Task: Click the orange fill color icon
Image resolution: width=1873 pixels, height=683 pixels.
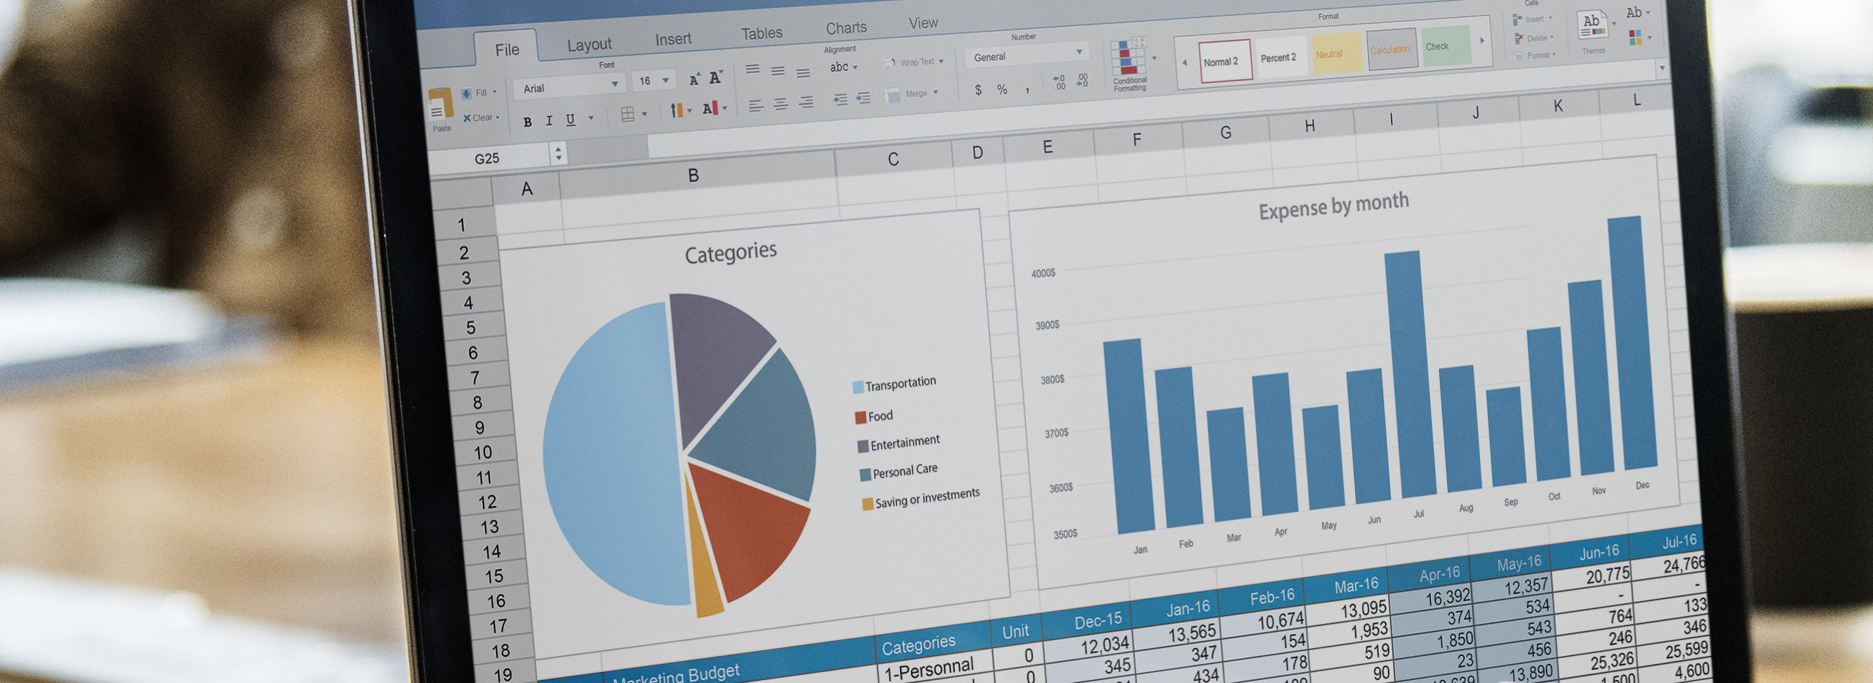Action: point(677,110)
